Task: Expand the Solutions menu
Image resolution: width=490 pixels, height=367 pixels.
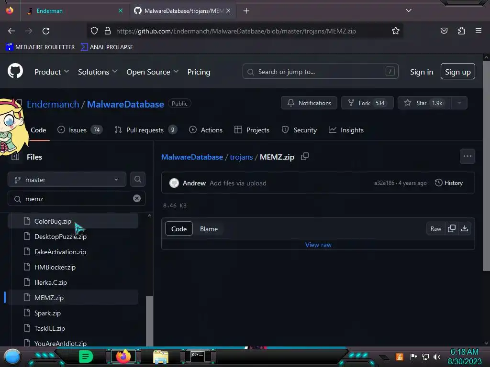Action: click(98, 72)
